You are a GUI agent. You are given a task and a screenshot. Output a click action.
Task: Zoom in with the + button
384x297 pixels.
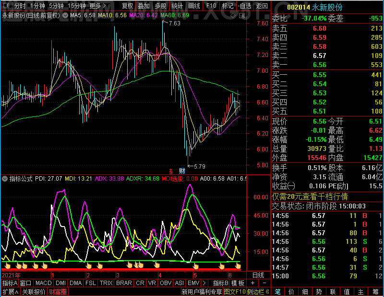(x=253, y=283)
